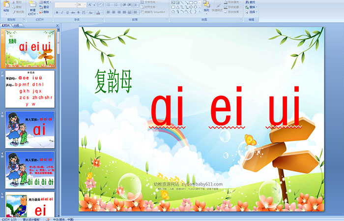Viewport: 344px width, 221px height.
Task: Toggle italic text formatting
Action: [61, 12]
